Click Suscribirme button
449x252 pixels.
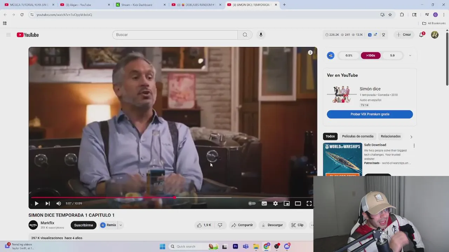(x=83, y=225)
